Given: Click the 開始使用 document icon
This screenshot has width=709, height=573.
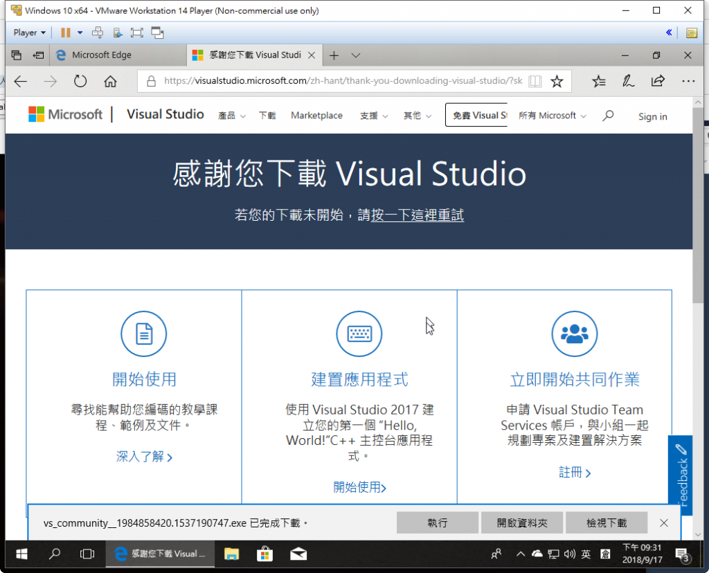Looking at the screenshot, I should click(144, 334).
